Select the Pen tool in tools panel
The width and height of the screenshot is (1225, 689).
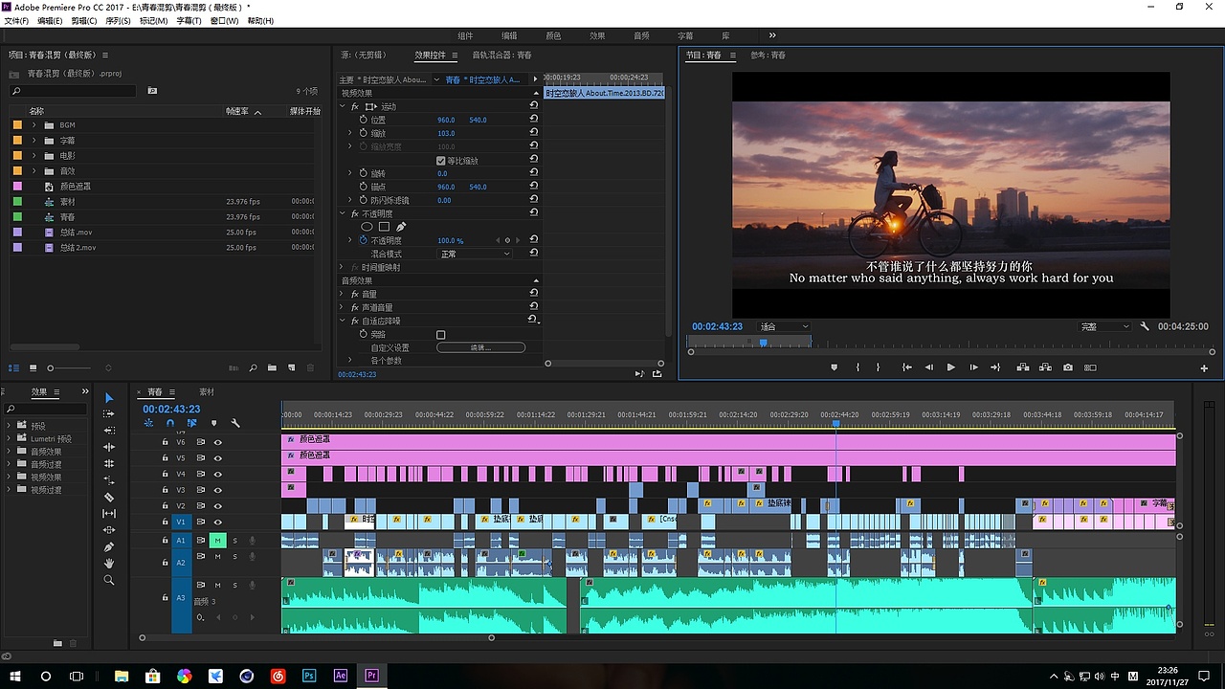click(109, 546)
